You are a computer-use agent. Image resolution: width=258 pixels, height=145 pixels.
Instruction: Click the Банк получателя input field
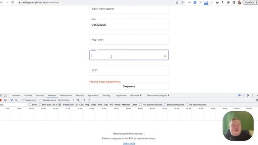pyautogui.click(x=129, y=10)
